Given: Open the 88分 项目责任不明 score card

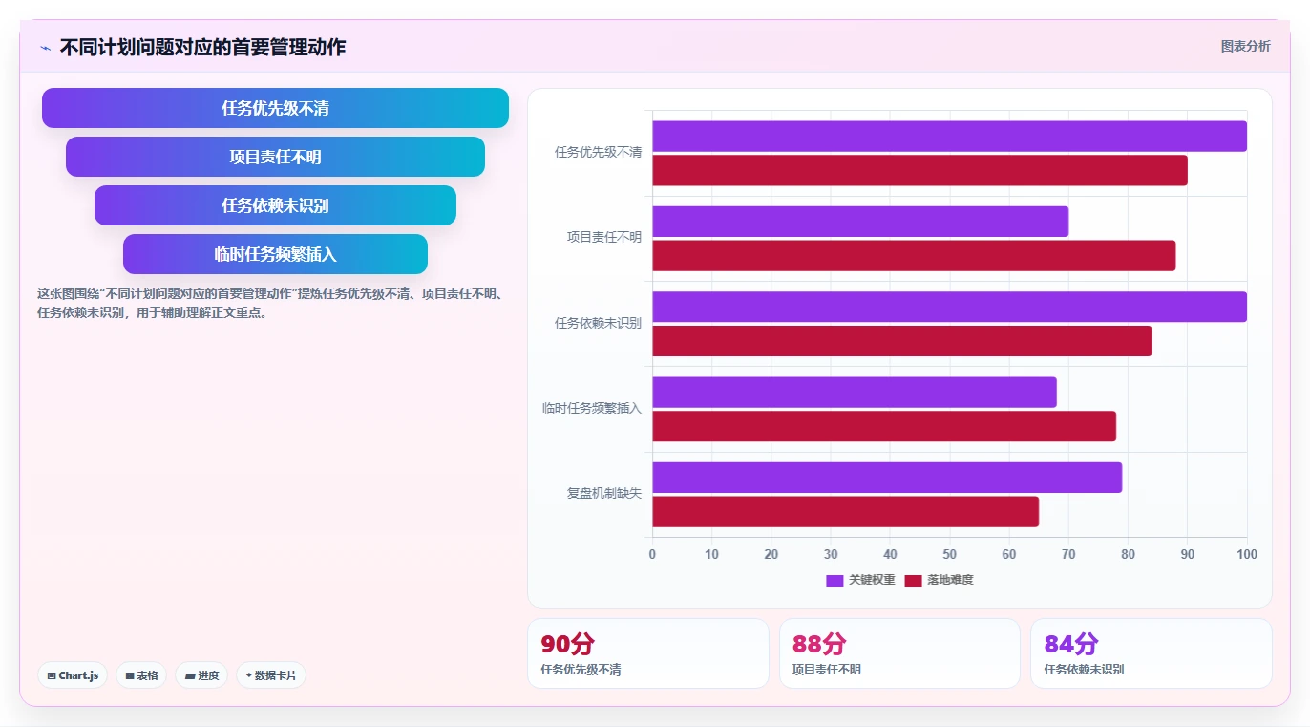Looking at the screenshot, I should pyautogui.click(x=899, y=653).
